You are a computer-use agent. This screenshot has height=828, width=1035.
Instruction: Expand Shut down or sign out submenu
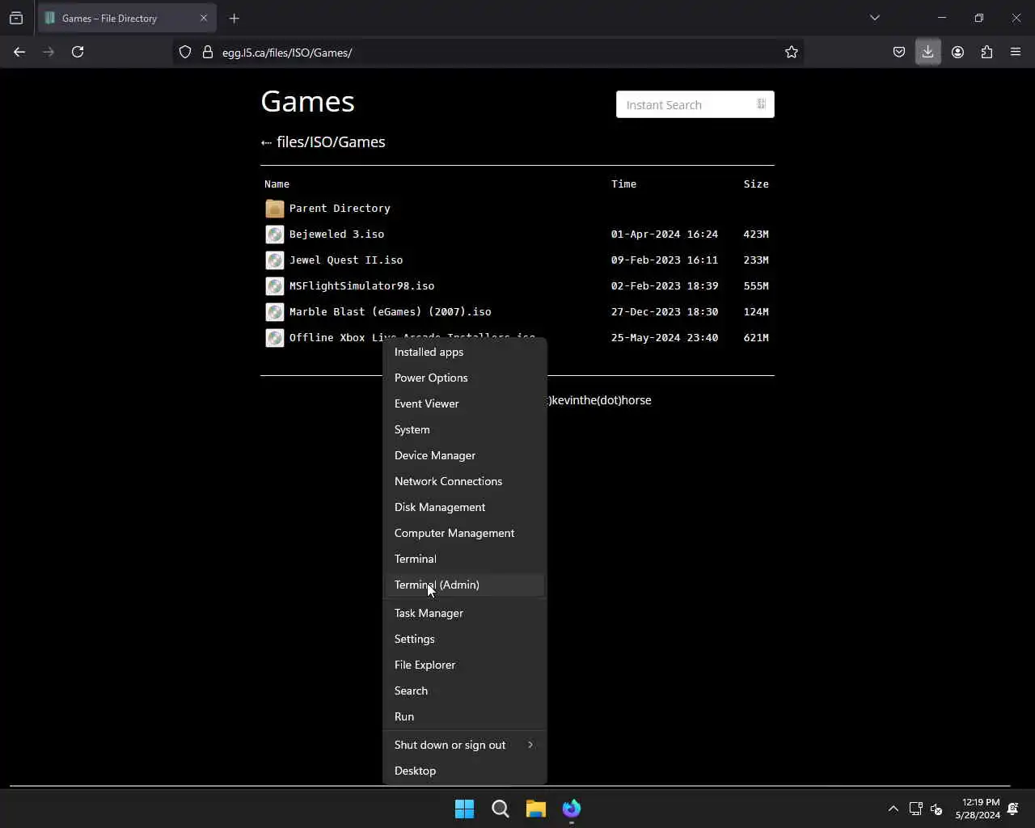[x=465, y=745]
